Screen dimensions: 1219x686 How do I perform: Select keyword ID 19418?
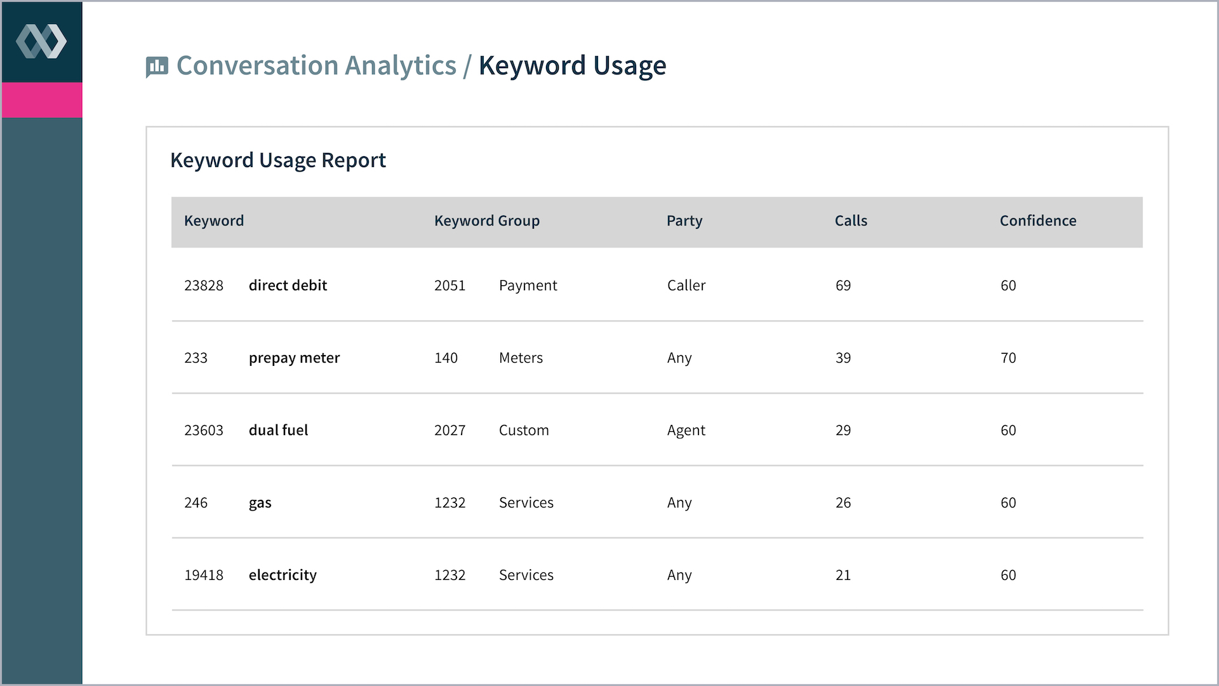tap(204, 575)
